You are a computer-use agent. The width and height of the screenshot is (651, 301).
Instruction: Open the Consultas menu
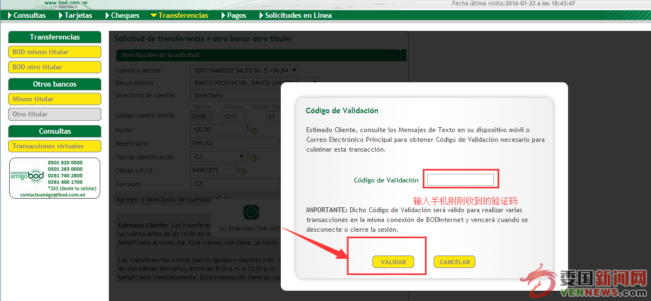29,15
